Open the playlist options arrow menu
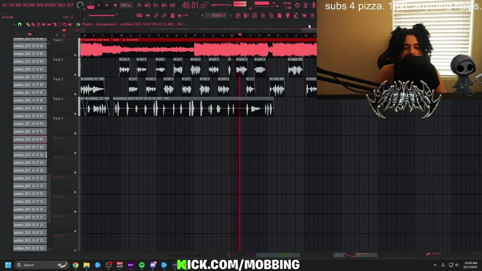This screenshot has height=271, width=482. pyautogui.click(x=15, y=24)
